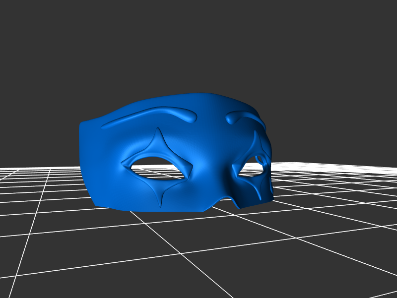The width and height of the screenshot is (397, 298).
Task: Click the grid floor below the mask
Action: point(198,248)
